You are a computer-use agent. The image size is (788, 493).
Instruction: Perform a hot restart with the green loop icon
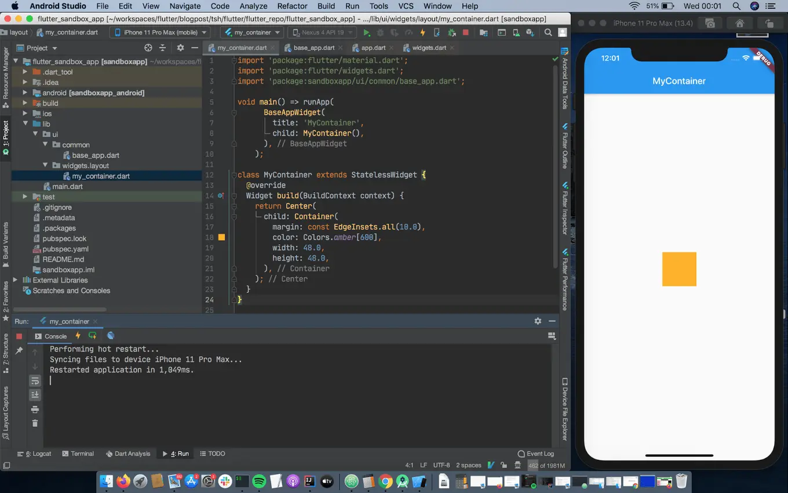[x=93, y=336]
